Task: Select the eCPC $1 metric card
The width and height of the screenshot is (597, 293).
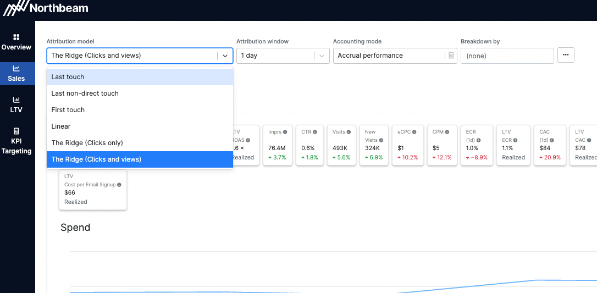Action: click(x=408, y=145)
